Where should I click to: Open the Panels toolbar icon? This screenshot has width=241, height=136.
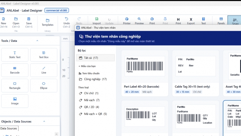click(x=221, y=19)
